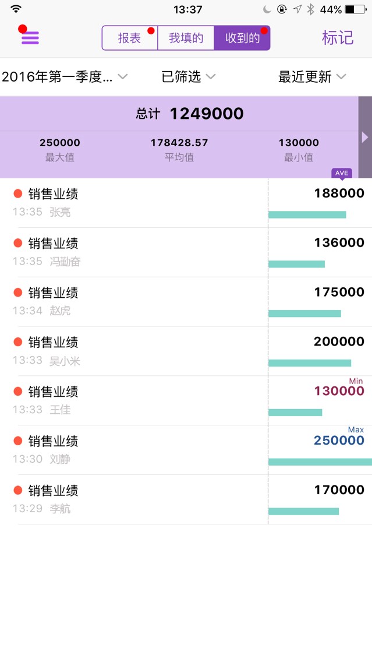Tap the red dot beside 李航's entry
Image resolution: width=372 pixels, height=662 pixels.
[17, 490]
